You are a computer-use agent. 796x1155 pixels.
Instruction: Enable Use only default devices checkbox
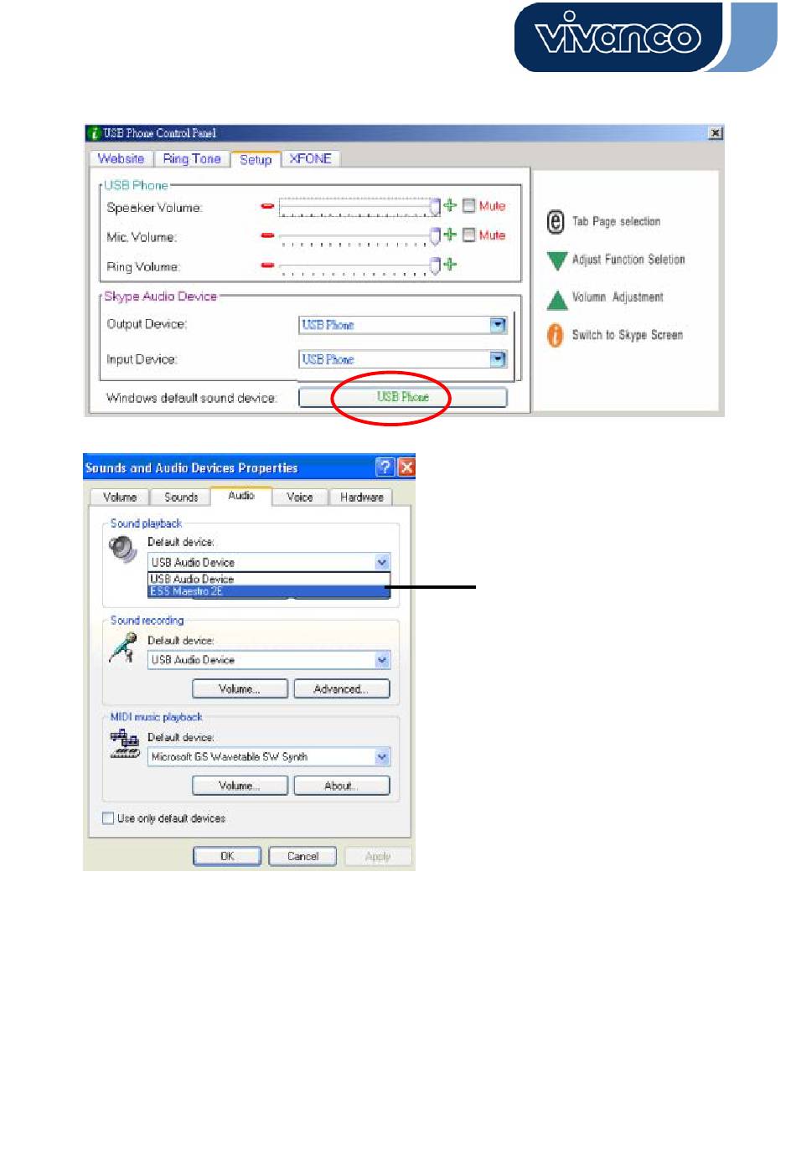108,818
